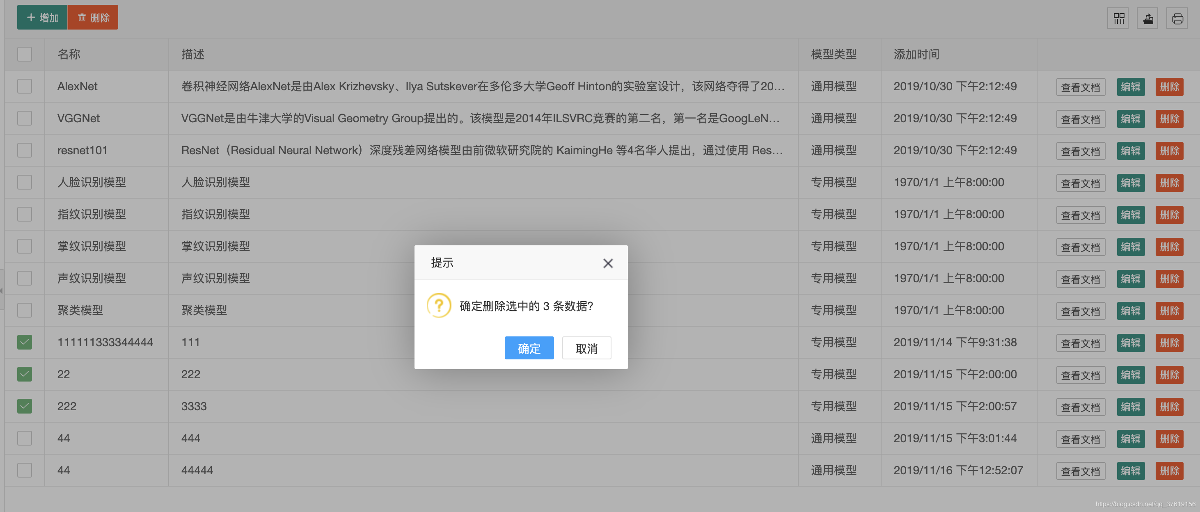Toggle the select-all header checkbox
This screenshot has height=512, width=1200.
(25, 54)
